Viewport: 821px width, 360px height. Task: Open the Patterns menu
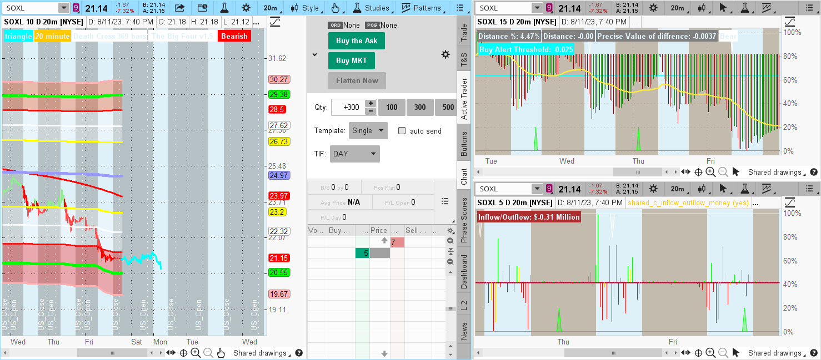(422, 8)
